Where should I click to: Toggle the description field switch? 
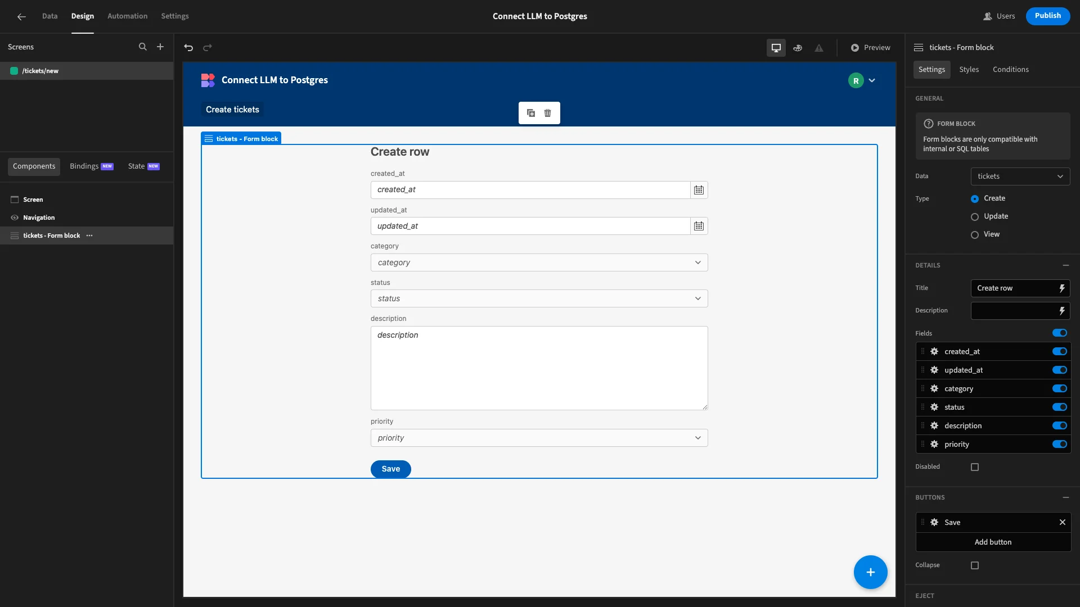coord(1060,425)
